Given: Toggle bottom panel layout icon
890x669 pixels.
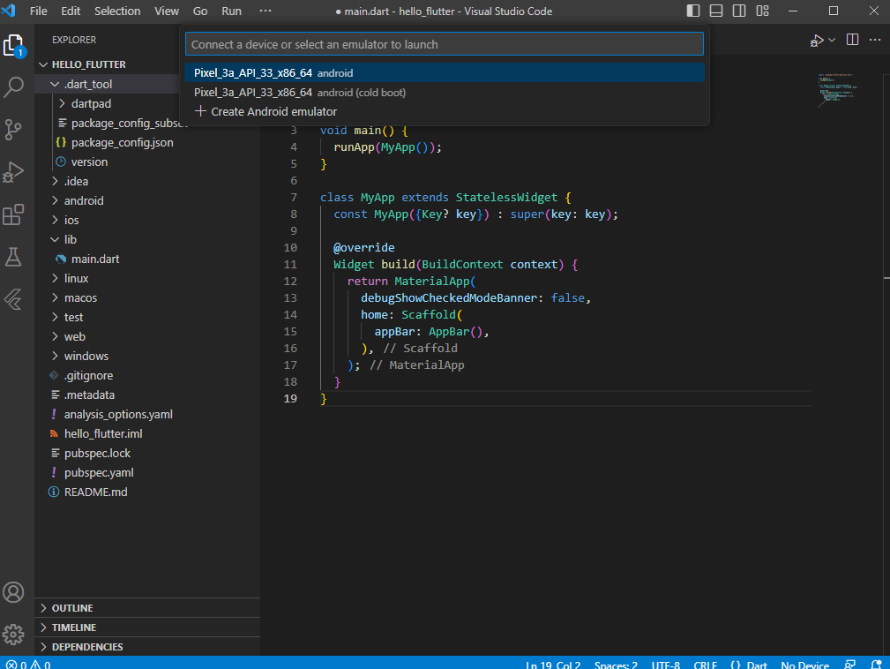Looking at the screenshot, I should pos(716,11).
